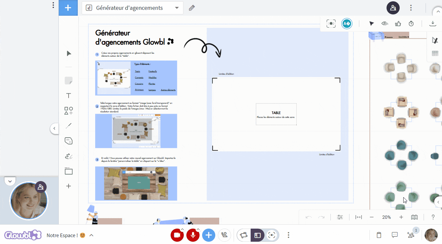Viewport: 442px width, 244px height.
Task: Open the participants list icon
Action: tap(410, 235)
